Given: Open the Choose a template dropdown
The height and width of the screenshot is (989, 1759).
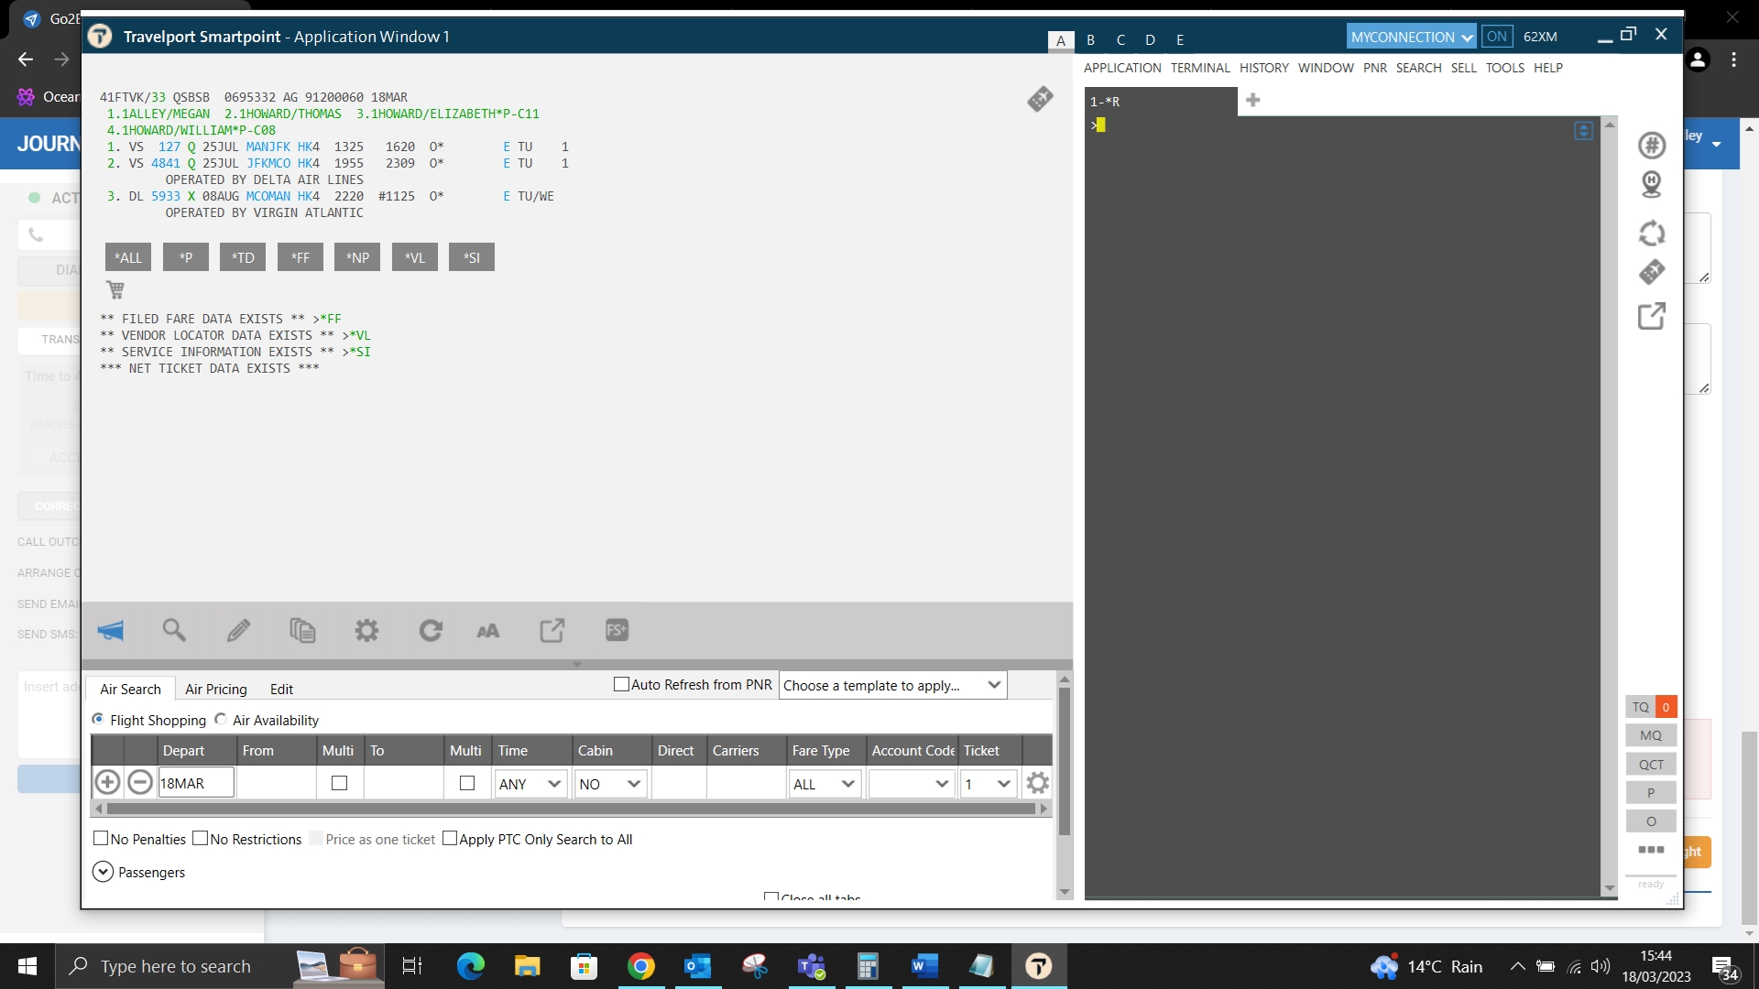Looking at the screenshot, I should [x=892, y=685].
